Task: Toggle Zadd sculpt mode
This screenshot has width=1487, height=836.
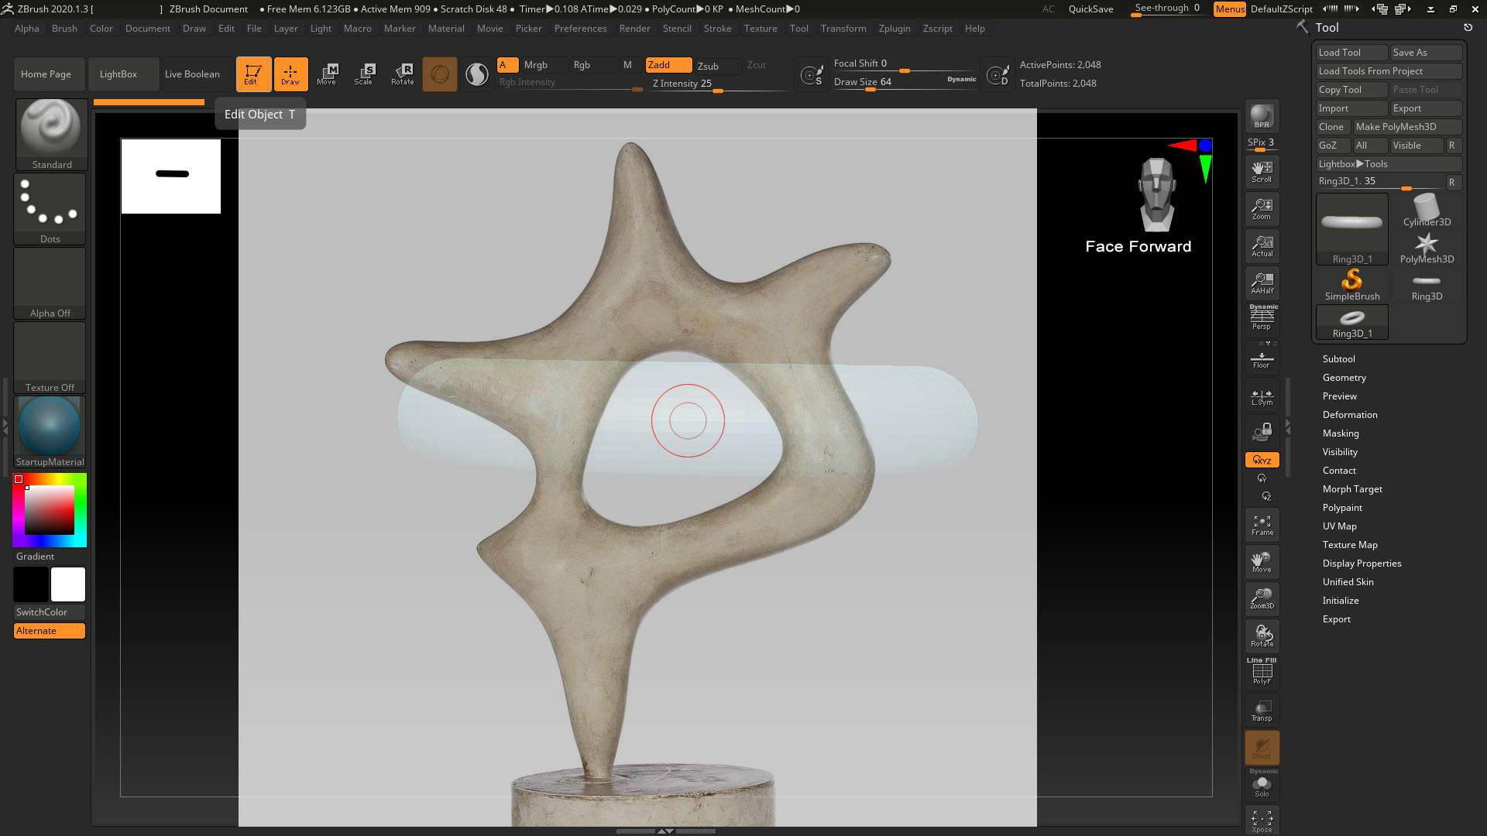Action: 668,65
